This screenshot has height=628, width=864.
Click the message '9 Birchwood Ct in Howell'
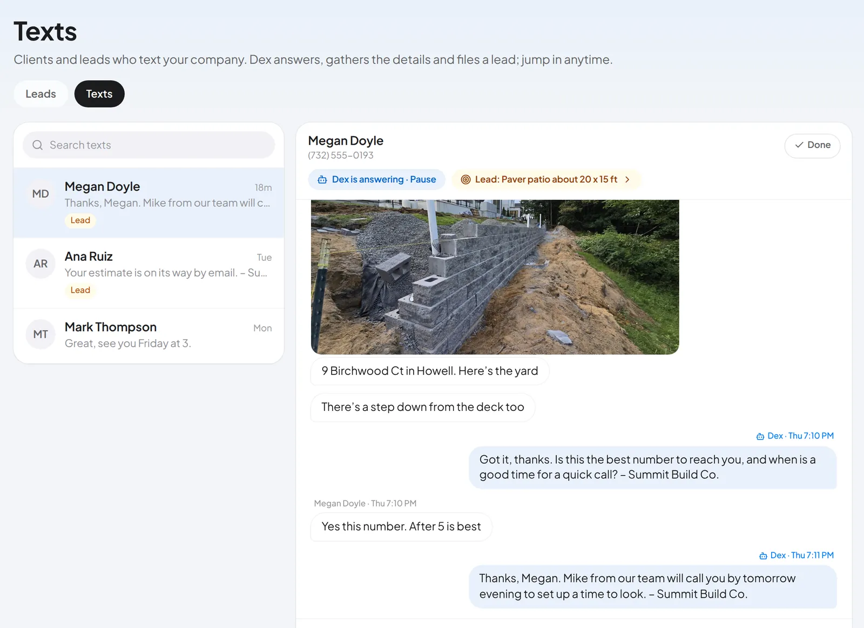(x=430, y=371)
